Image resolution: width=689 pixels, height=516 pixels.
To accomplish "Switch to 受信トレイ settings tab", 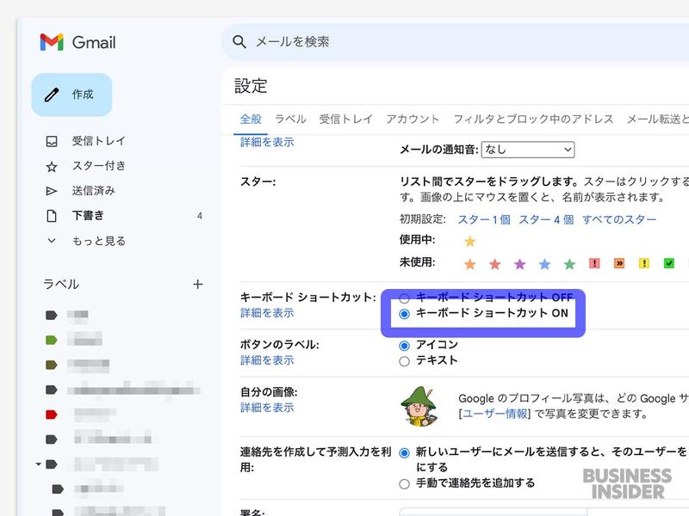I will 346,119.
